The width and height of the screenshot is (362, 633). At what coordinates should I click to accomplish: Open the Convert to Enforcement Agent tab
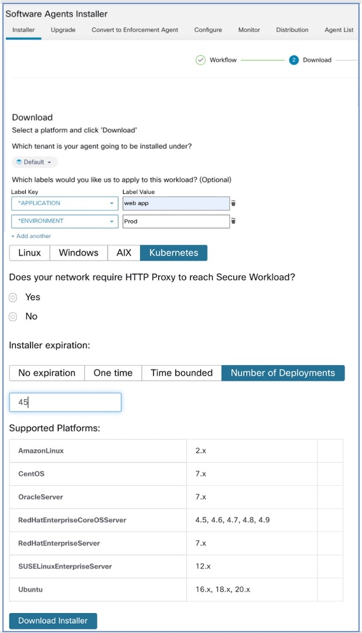[135, 30]
